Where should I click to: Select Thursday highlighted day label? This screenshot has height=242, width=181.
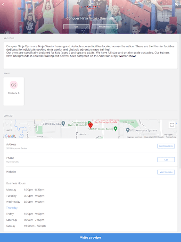click(12, 208)
